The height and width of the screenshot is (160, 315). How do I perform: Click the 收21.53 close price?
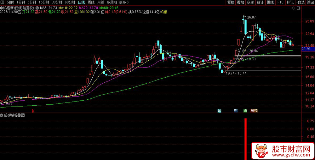(67, 12)
